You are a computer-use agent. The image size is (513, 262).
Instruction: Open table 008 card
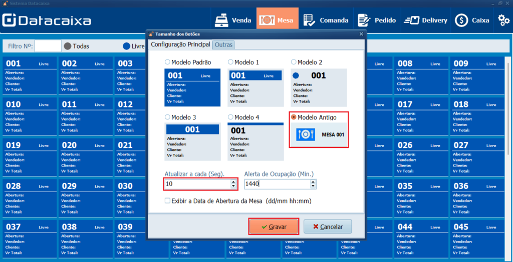[x=421, y=76]
